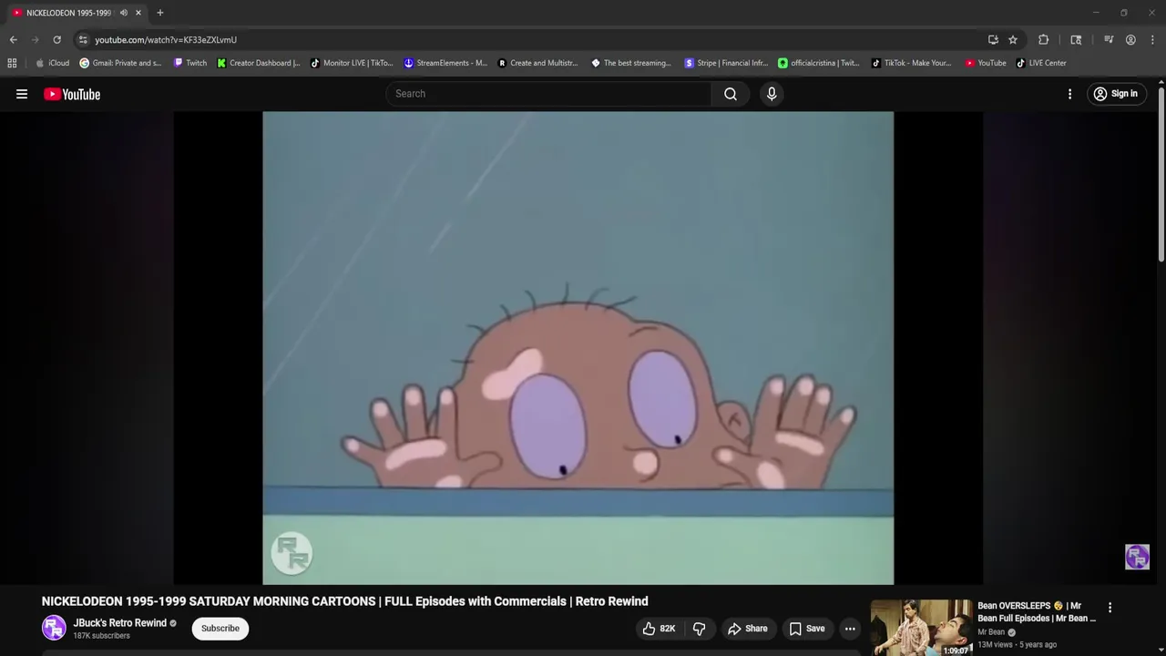View site information icon in address bar

(x=83, y=40)
